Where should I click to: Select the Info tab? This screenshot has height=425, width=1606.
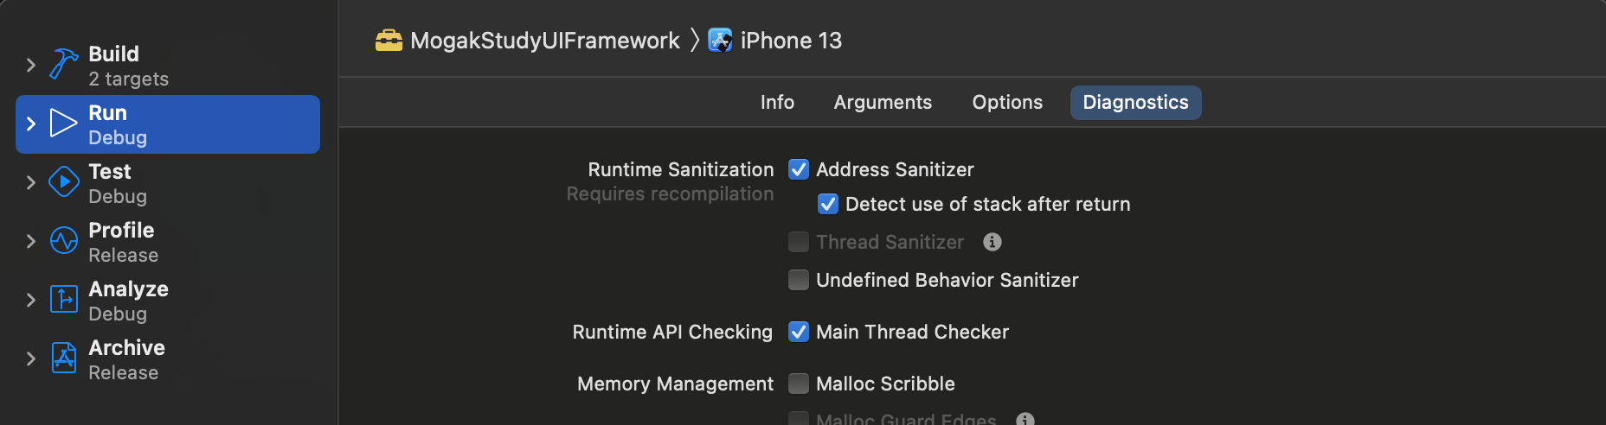click(x=777, y=102)
